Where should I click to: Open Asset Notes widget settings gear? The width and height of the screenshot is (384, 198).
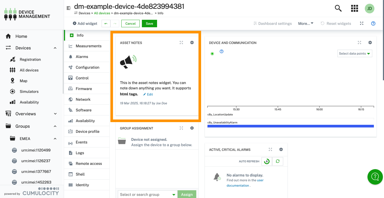coord(192,42)
